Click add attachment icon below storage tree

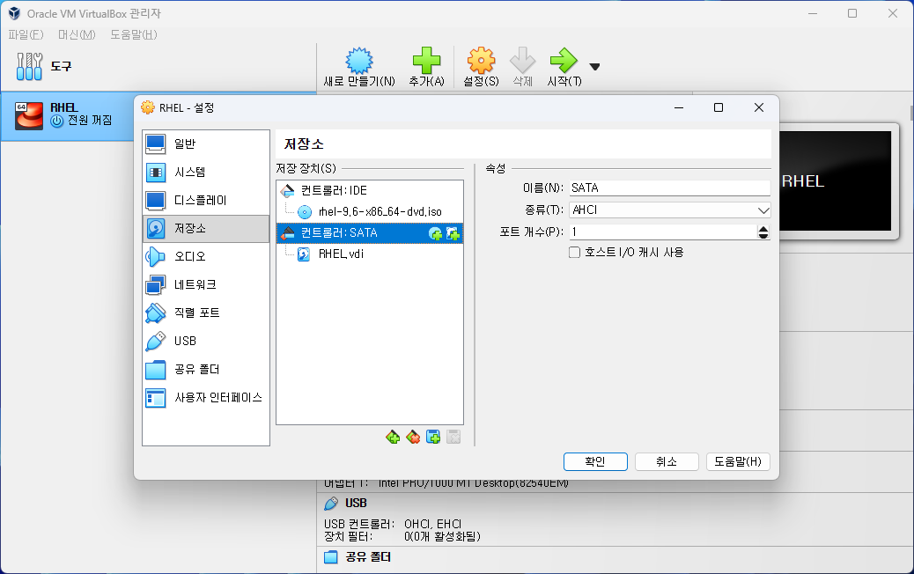tap(433, 437)
